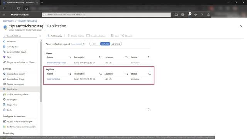Screen dimensions: 247x139
Task: Click the Search resources, services, and docs box
Action: 106,15
